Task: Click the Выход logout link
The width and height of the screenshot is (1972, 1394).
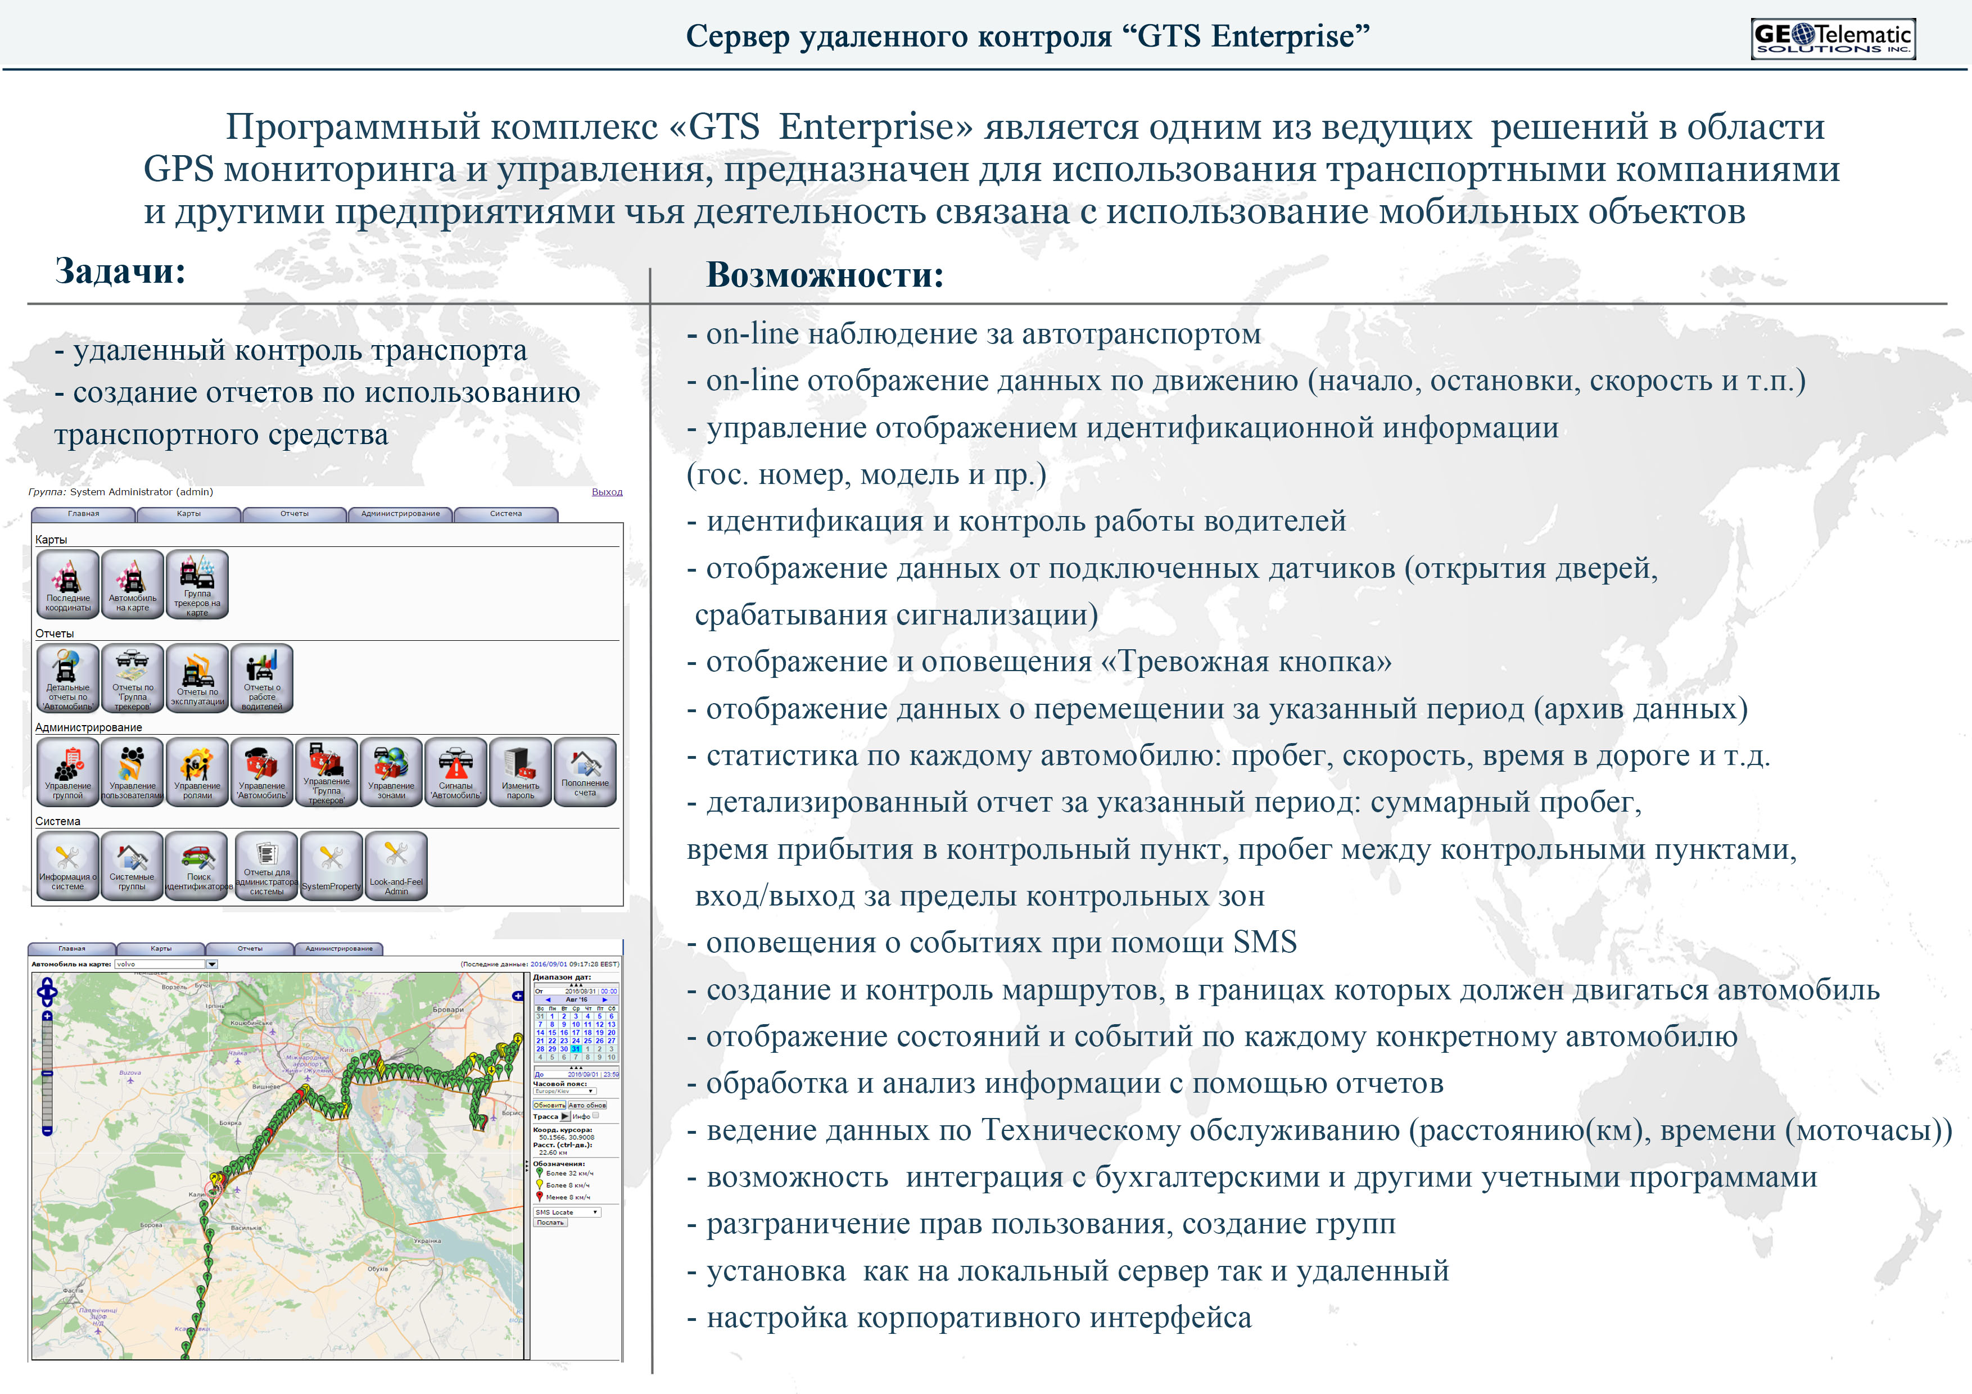Action: pos(607,492)
